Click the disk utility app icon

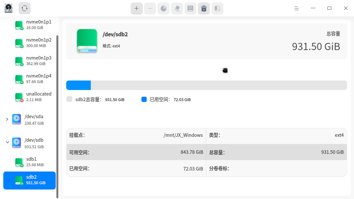click(x=9, y=8)
